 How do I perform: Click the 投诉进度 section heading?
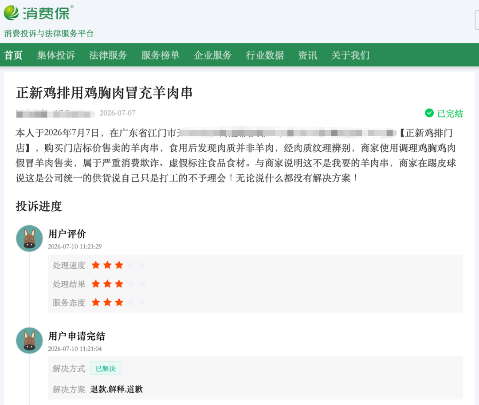click(x=39, y=206)
